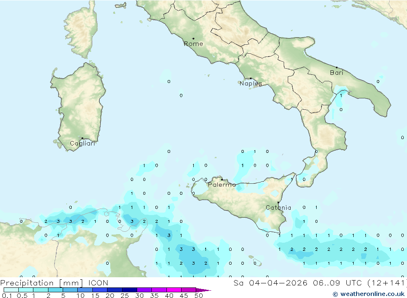Click the '25' legend scale value
This screenshot has width=407, height=298.
(125, 296)
